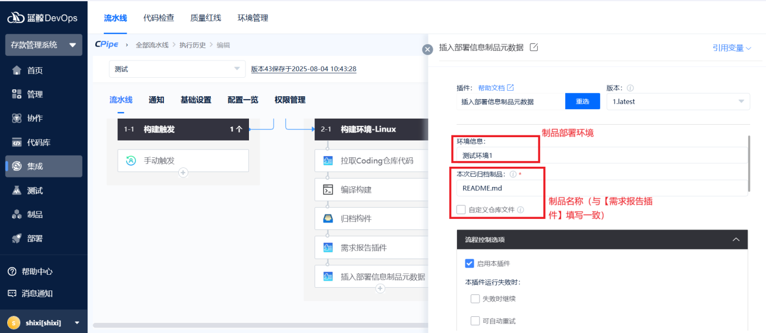
Task: Click the 代码库 icon in sidebar
Action: 17,142
